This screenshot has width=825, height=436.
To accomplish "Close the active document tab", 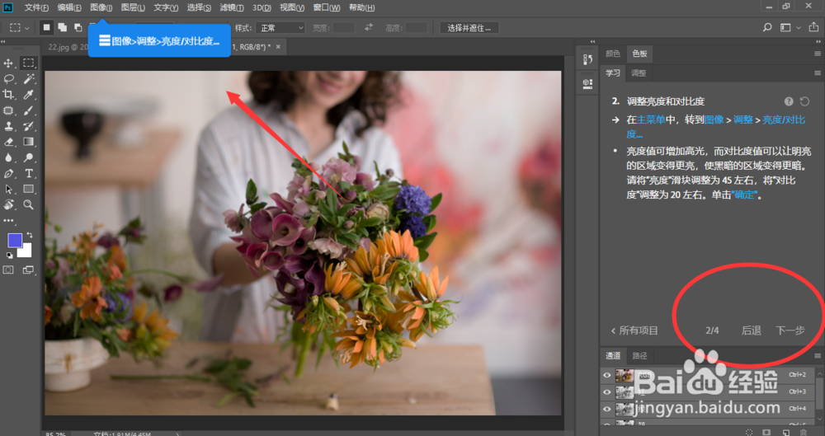I will [x=278, y=47].
